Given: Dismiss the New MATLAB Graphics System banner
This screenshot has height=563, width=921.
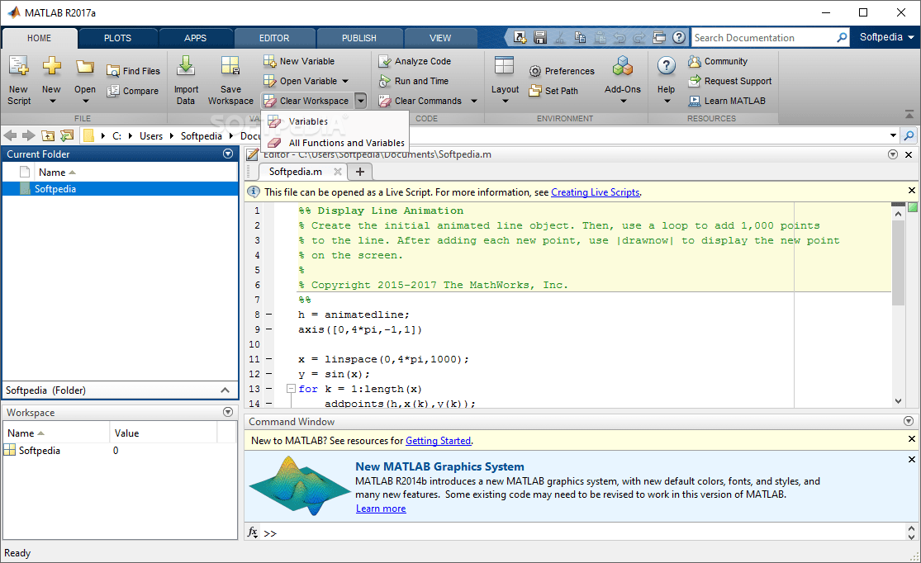Looking at the screenshot, I should tap(912, 460).
